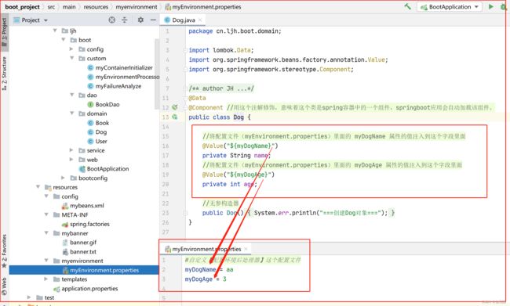Screen dimensions: 510x306
Task: Collapse the ljh package folder
Action: 55,31
